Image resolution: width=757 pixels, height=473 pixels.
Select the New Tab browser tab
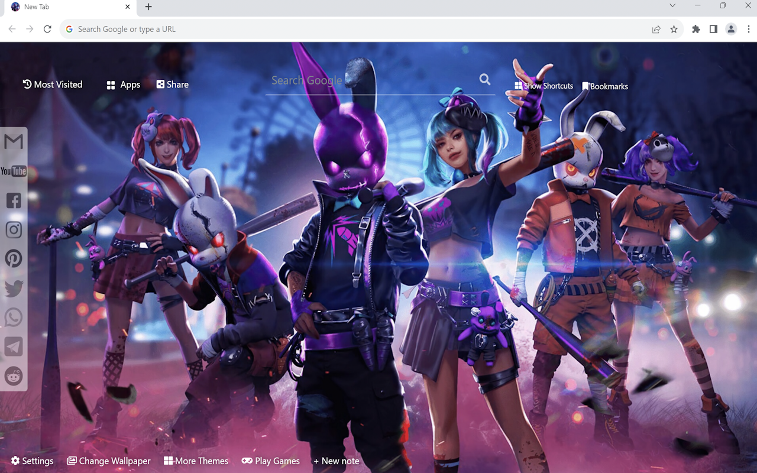[71, 7]
